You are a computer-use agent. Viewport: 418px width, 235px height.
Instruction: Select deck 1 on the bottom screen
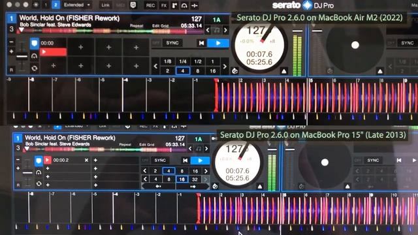tap(18, 138)
